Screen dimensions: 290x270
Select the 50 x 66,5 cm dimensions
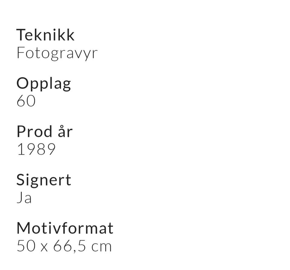click(64, 246)
